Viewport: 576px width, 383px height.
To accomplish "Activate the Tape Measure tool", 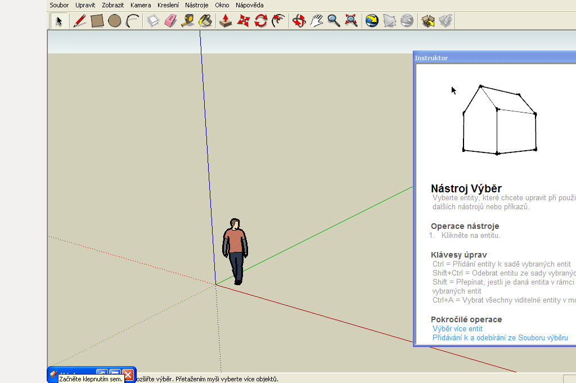I will point(188,21).
